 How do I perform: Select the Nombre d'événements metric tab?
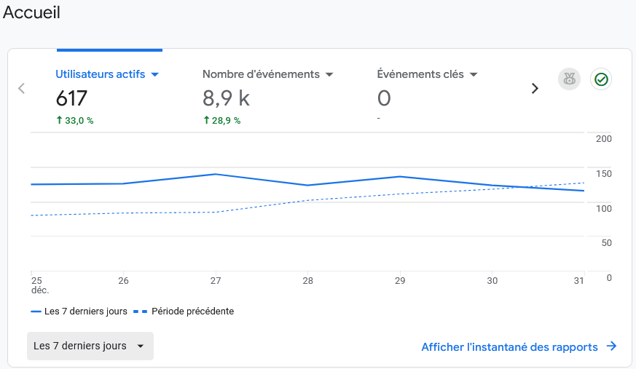(261, 74)
